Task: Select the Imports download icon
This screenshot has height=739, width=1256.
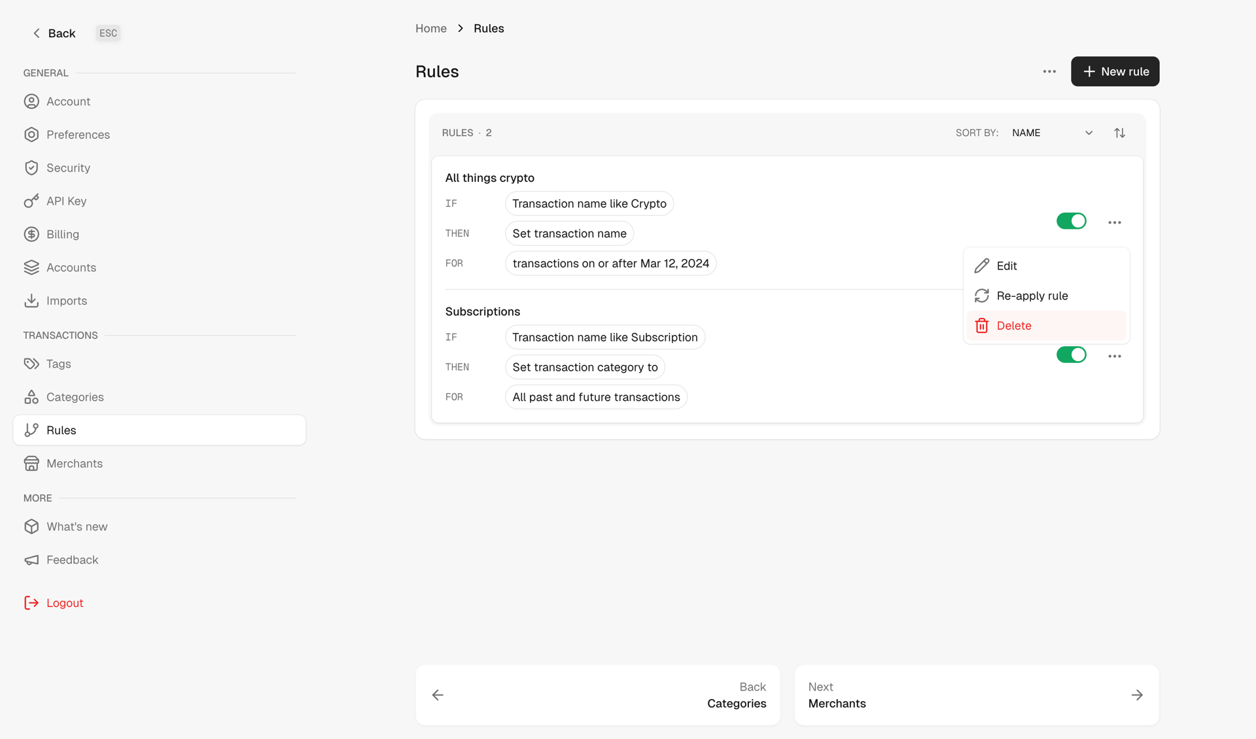Action: pyautogui.click(x=32, y=300)
